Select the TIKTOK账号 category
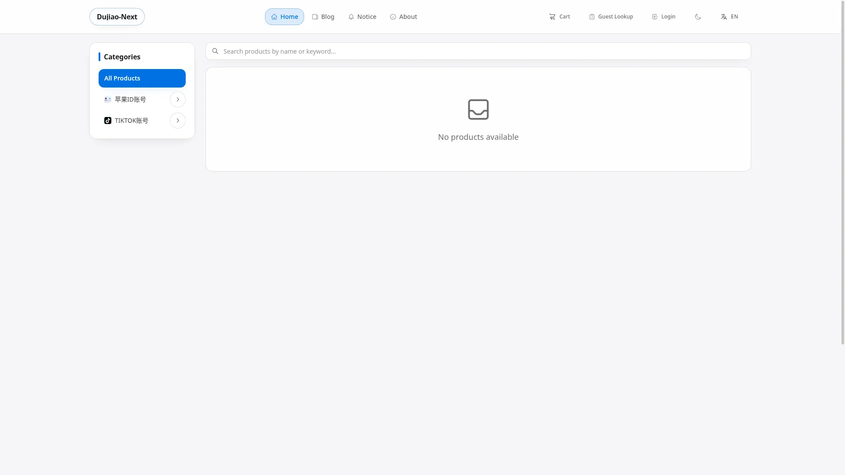 [132, 121]
